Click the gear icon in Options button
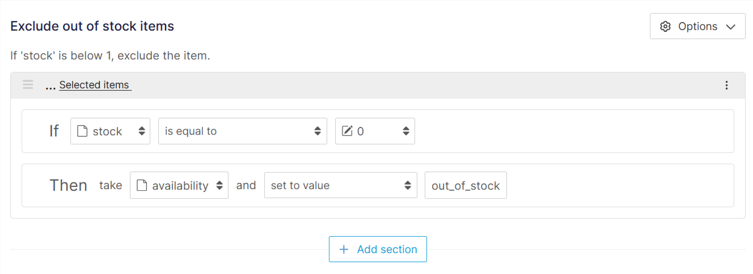The image size is (753, 274). (666, 27)
